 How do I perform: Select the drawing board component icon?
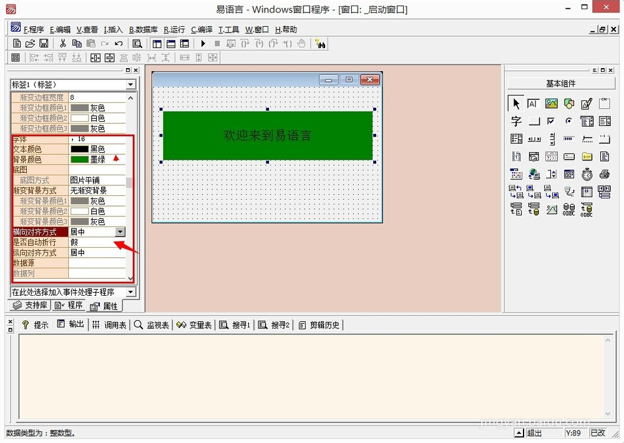click(587, 104)
